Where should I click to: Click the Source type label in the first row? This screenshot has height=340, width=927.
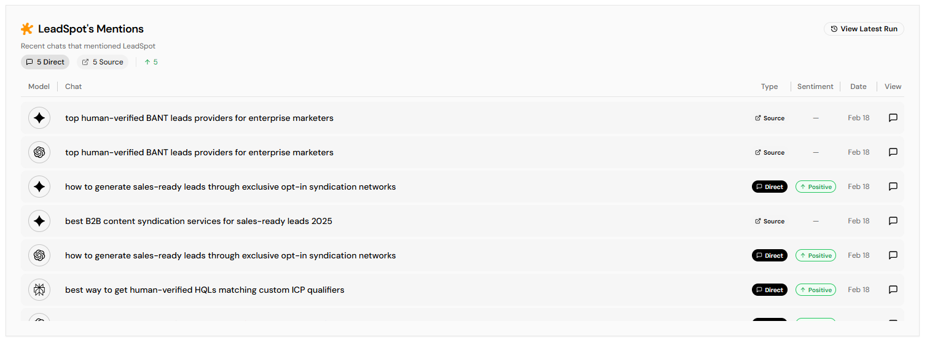[770, 118]
